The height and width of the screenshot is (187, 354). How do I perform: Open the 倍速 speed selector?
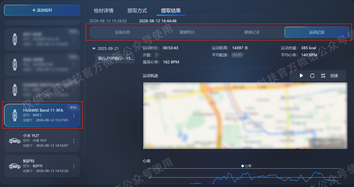pyautogui.click(x=334, y=76)
